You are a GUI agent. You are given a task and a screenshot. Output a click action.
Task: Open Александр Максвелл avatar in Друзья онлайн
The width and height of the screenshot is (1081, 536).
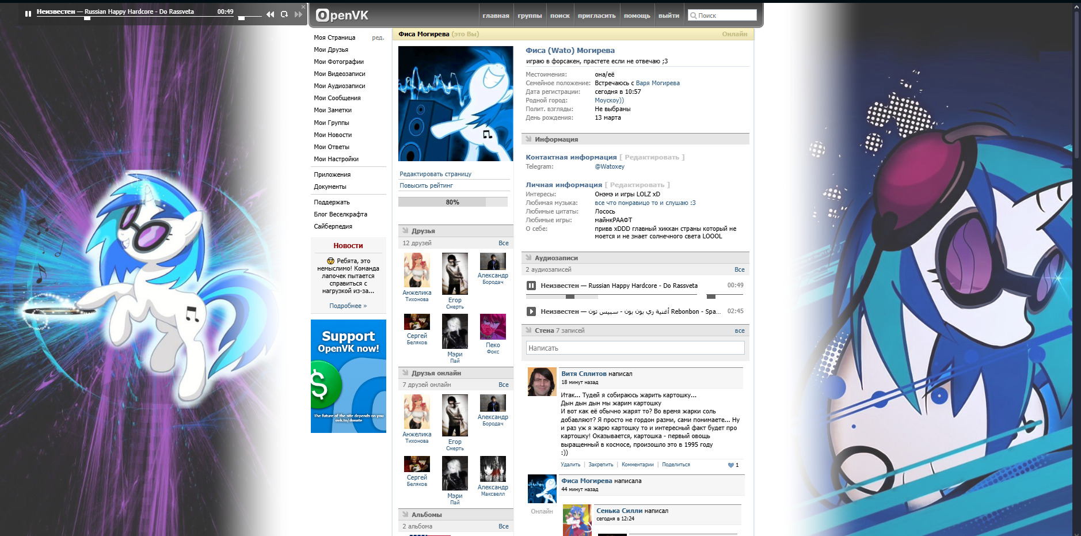[493, 469]
